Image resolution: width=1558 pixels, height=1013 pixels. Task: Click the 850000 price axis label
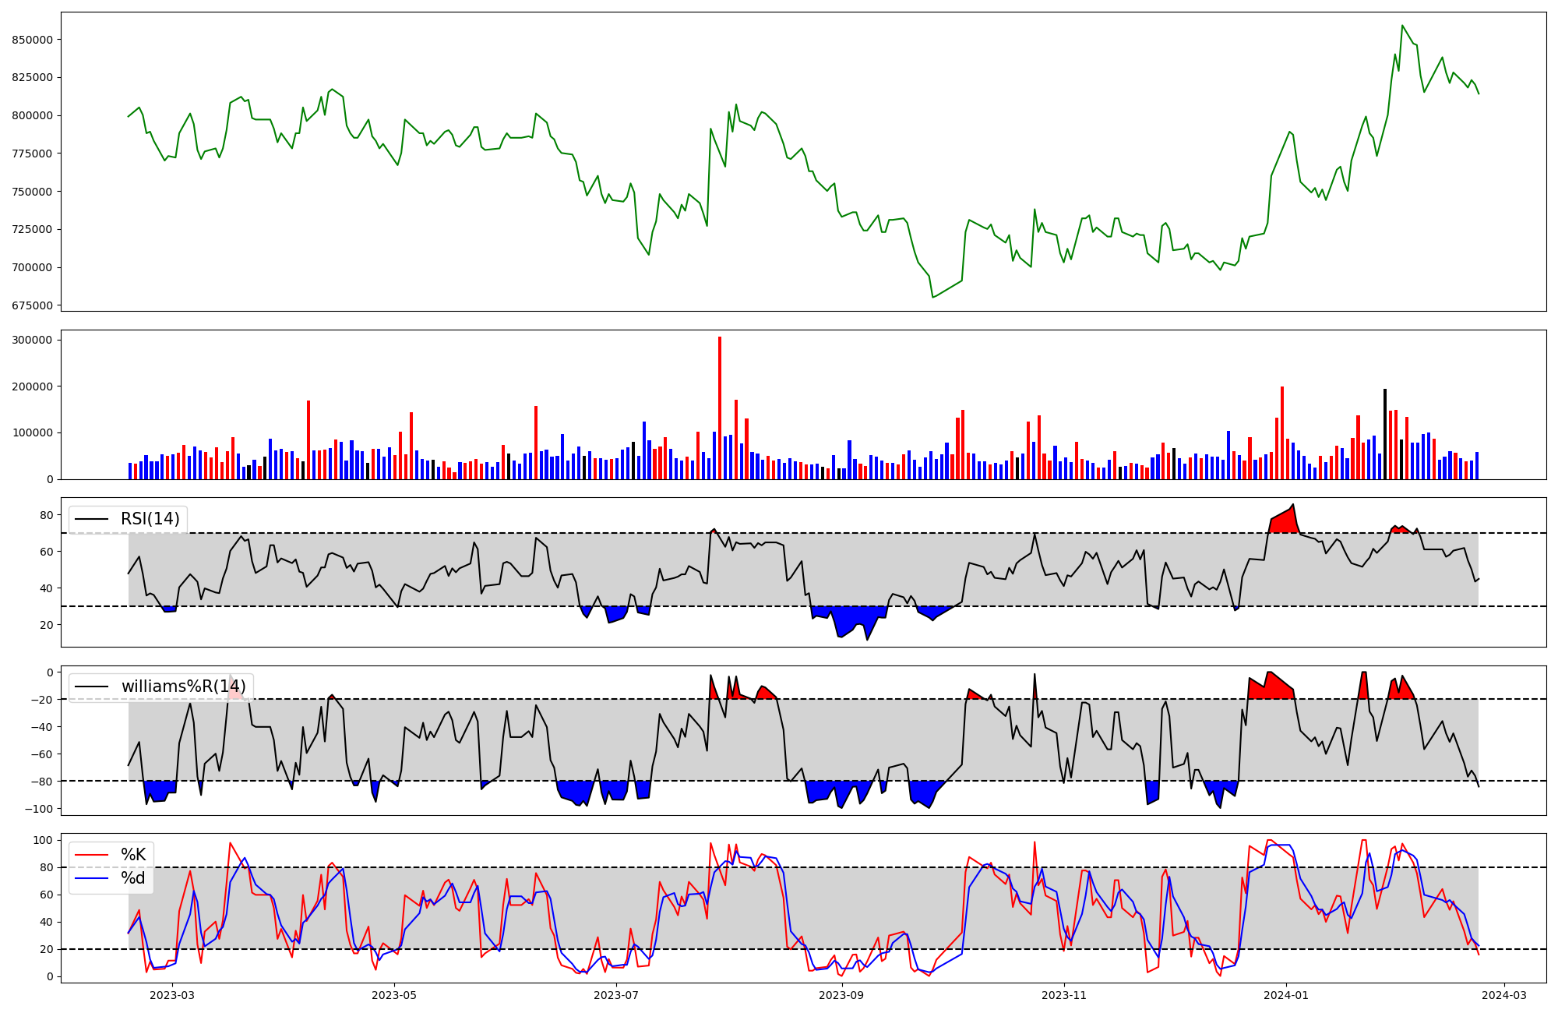click(x=32, y=40)
